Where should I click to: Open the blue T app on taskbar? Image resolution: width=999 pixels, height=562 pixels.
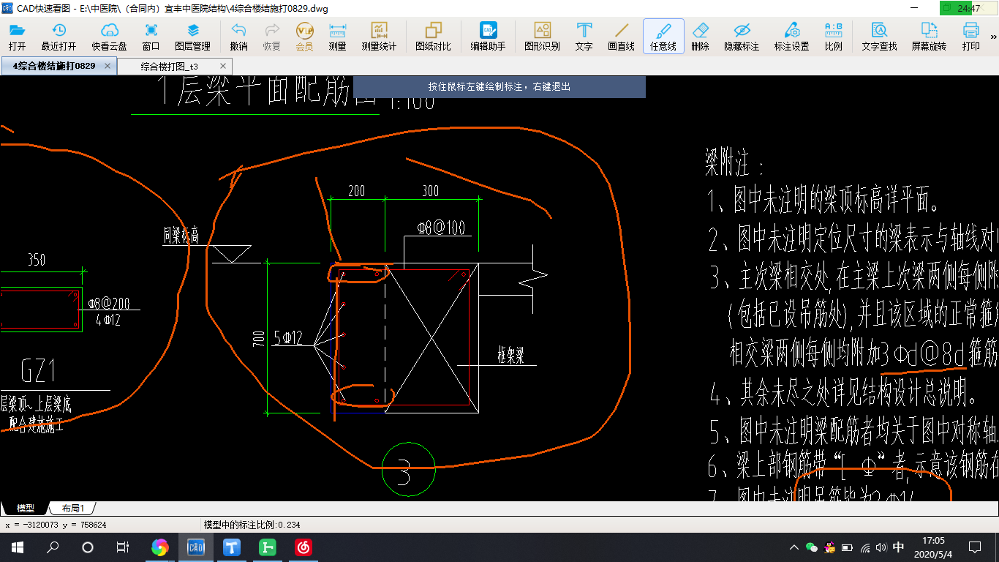coord(232,547)
